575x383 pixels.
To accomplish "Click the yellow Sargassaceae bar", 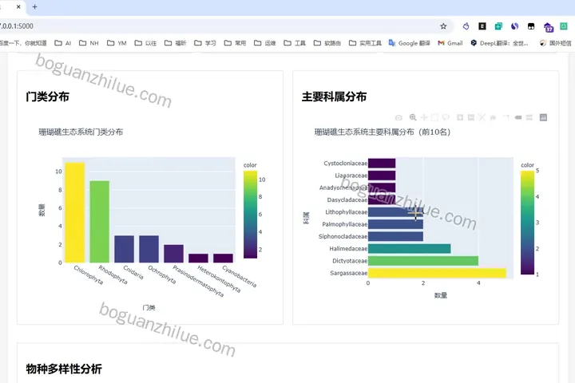I will (437, 273).
